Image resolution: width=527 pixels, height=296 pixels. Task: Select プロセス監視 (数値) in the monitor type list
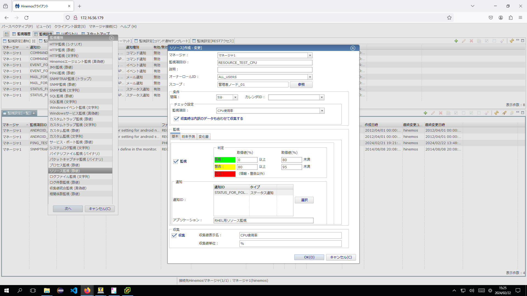80,165
